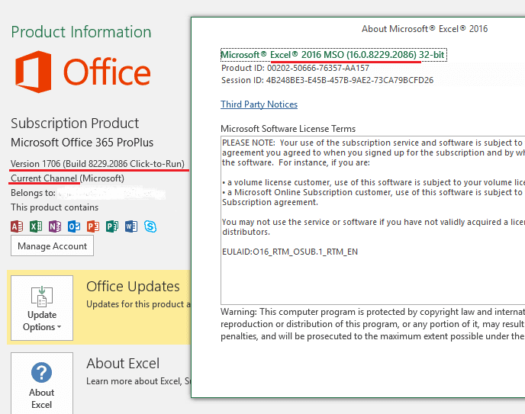Open Manage Account
The image size is (525, 414).
pyautogui.click(x=52, y=246)
